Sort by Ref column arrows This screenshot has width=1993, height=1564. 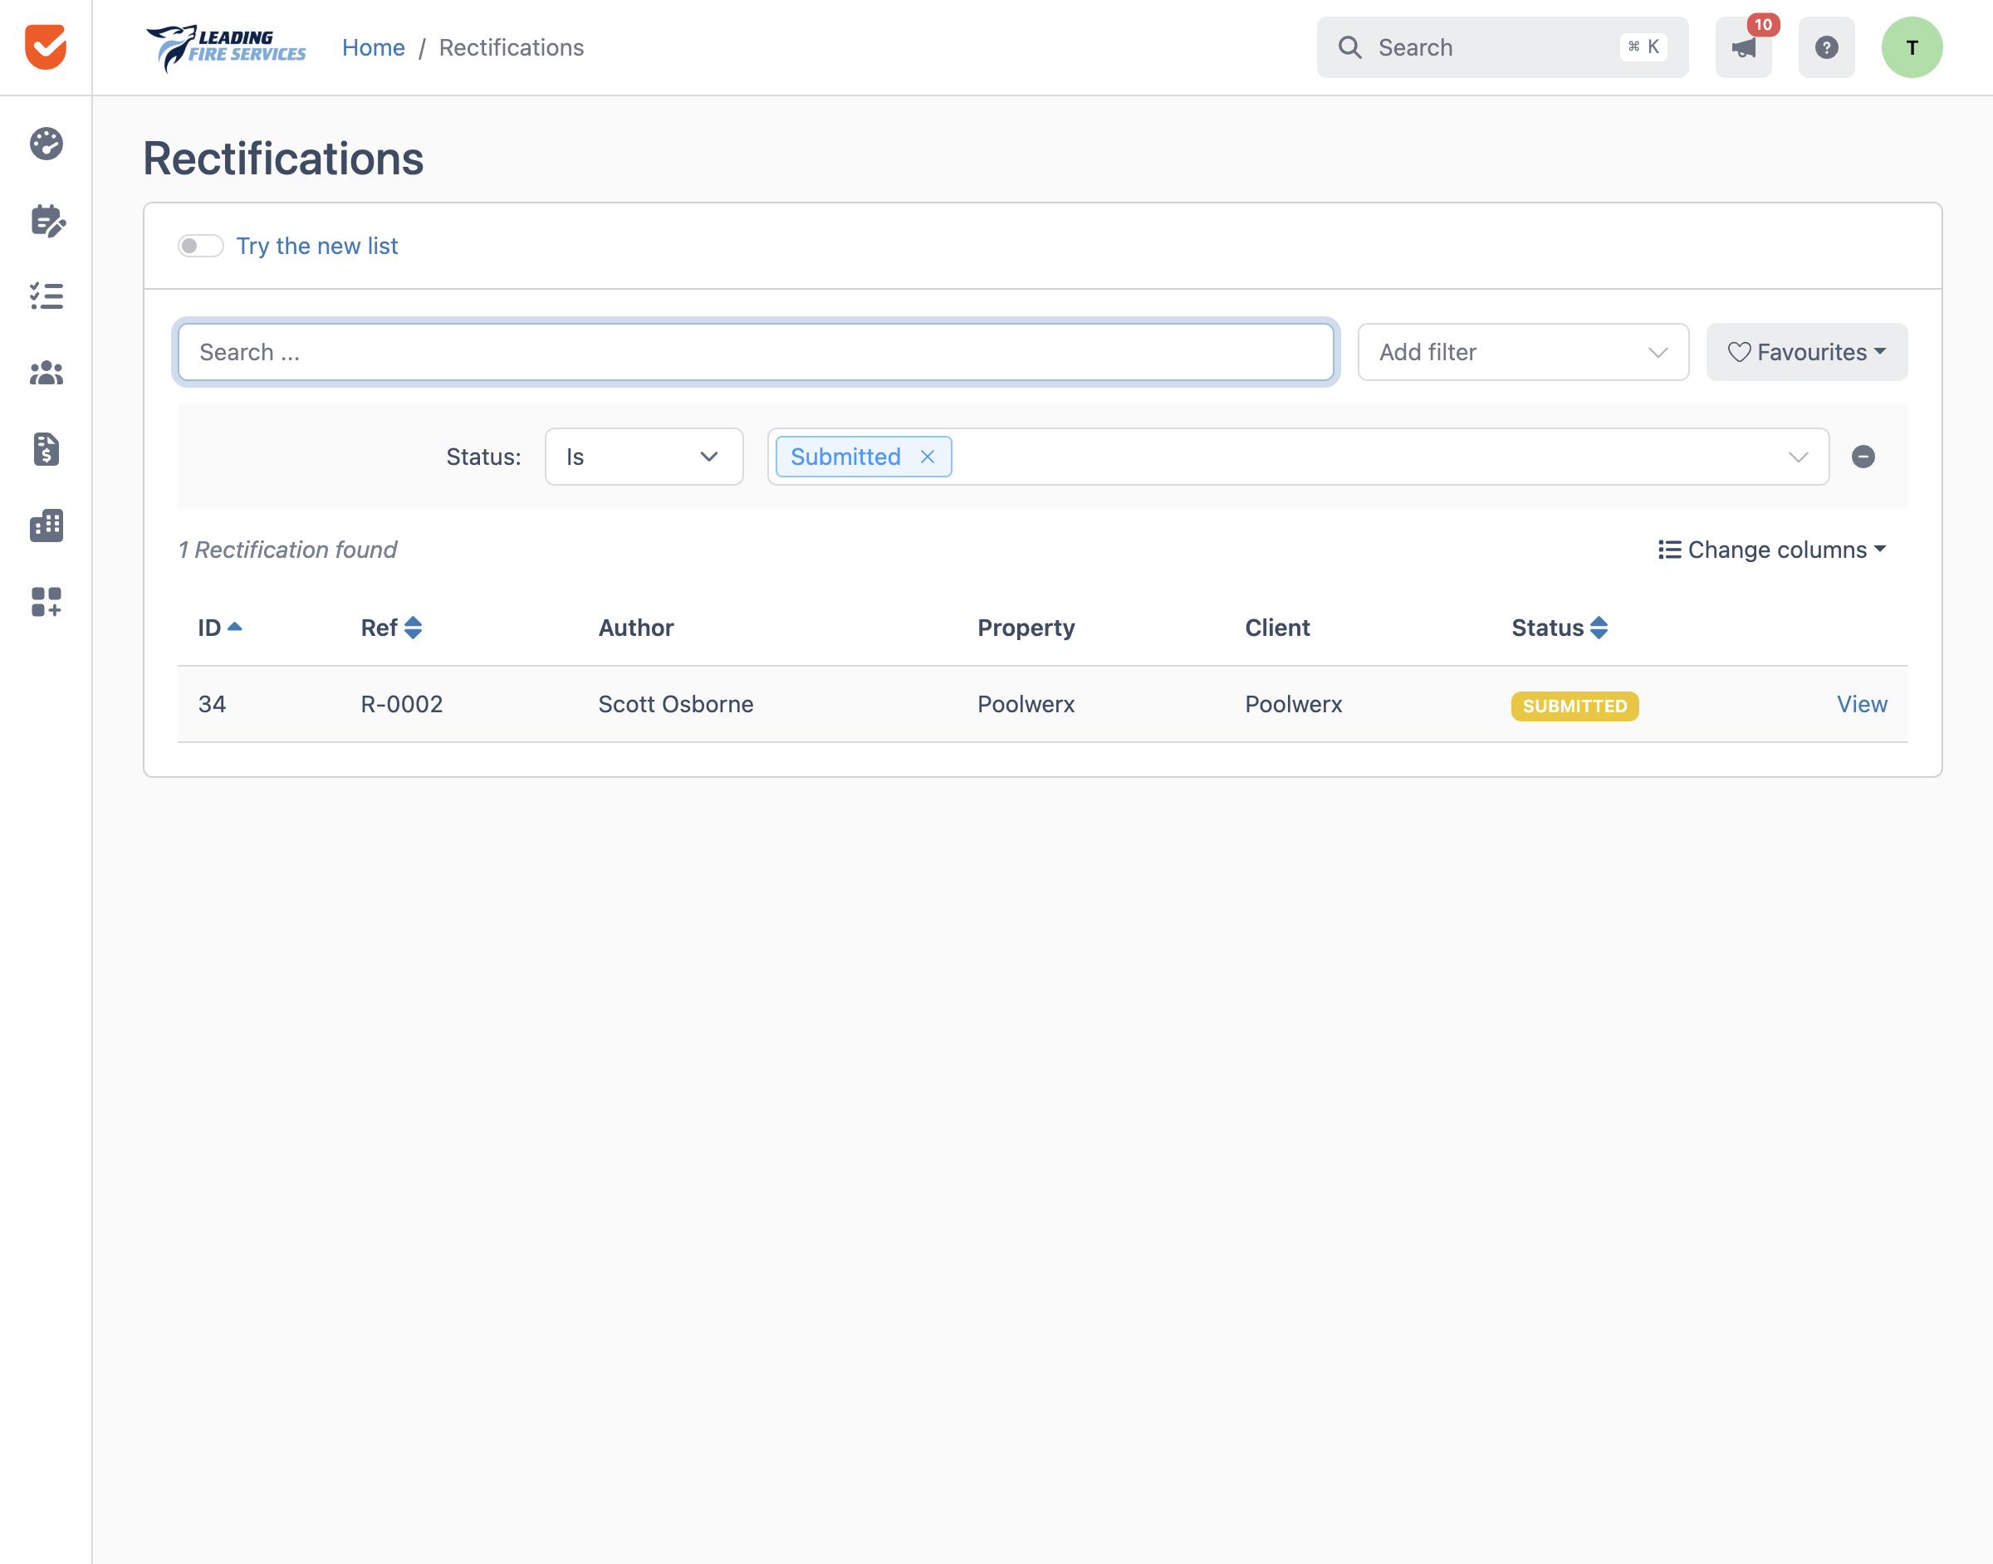tap(413, 628)
